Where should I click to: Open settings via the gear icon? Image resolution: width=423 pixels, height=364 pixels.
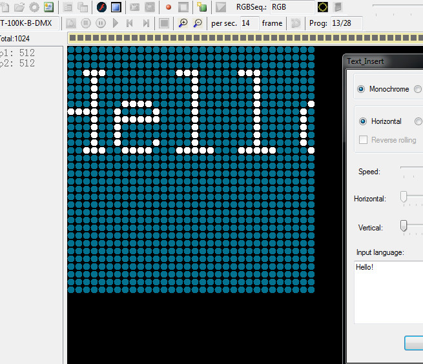coord(34,7)
